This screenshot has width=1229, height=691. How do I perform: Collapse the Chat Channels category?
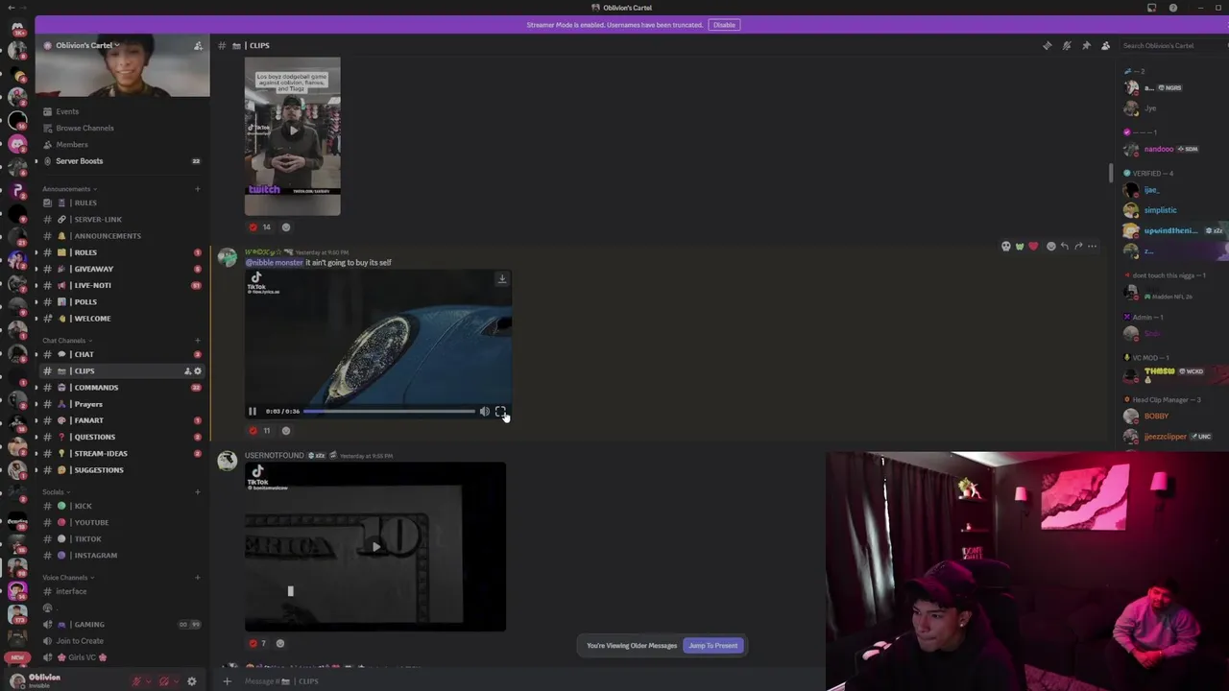coord(66,341)
